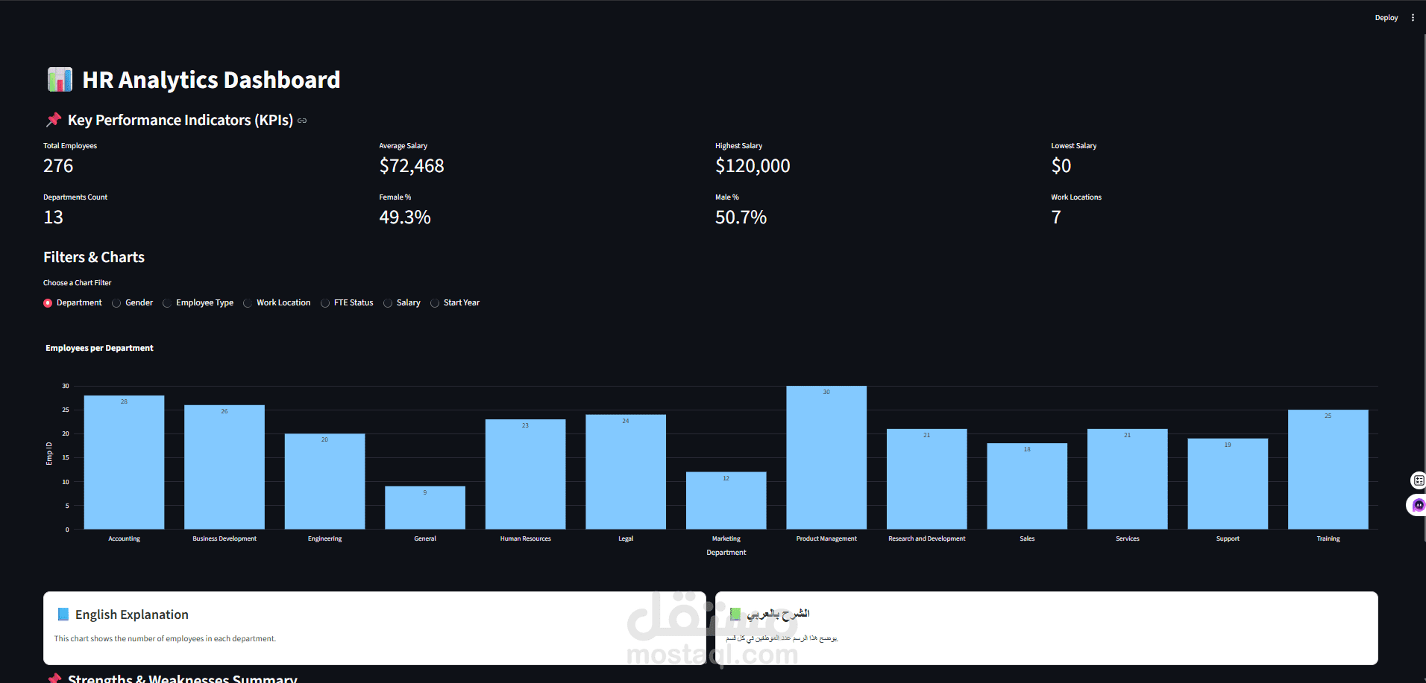Click the bar chart emoji in dashboard title
Screen dimensions: 1426x683
[60, 78]
